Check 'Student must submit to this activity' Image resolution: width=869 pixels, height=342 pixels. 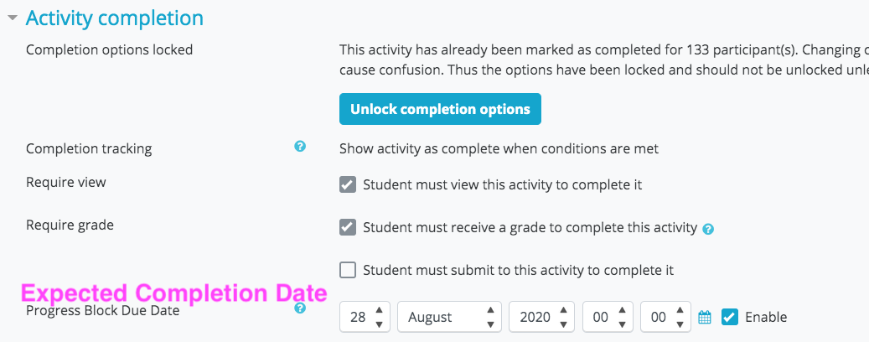pyautogui.click(x=348, y=270)
